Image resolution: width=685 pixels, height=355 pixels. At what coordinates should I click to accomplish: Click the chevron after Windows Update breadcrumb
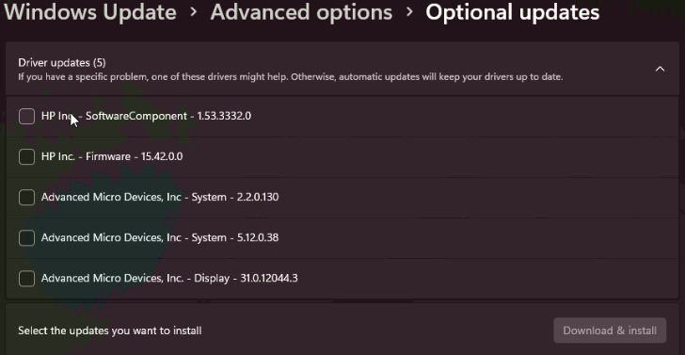[194, 12]
